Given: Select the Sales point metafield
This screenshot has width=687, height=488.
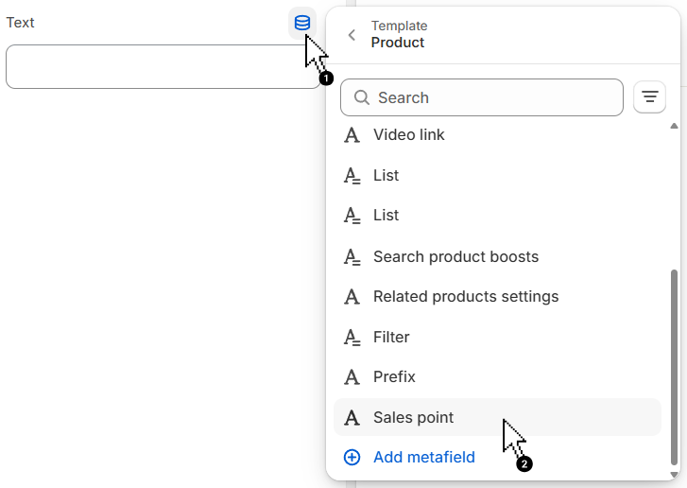Looking at the screenshot, I should click(413, 418).
